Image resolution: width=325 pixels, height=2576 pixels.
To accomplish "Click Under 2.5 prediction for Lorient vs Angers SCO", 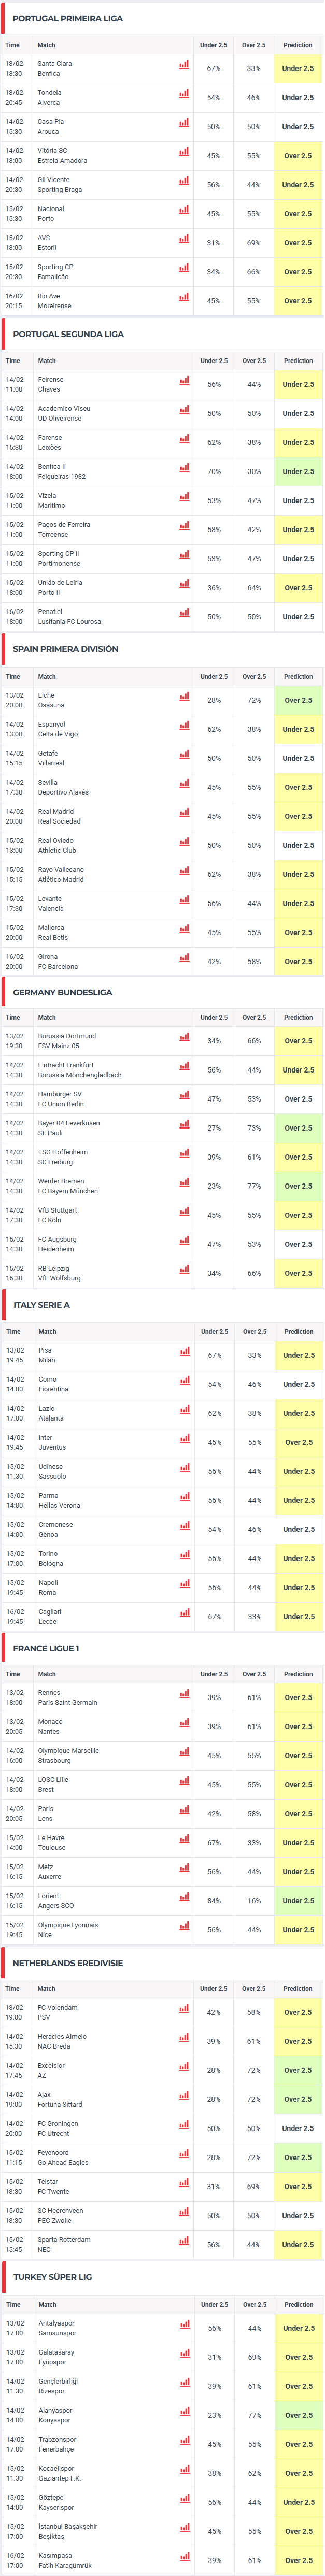I will (x=298, y=1901).
